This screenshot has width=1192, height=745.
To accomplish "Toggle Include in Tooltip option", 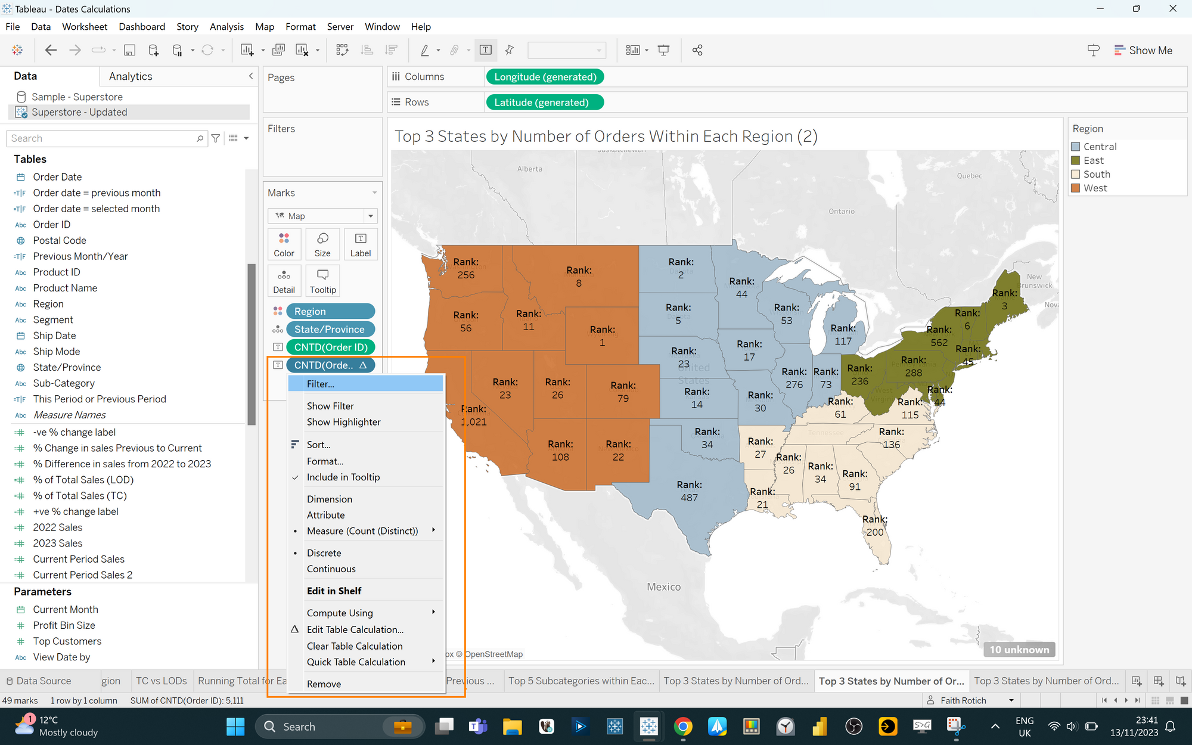I will tap(343, 477).
